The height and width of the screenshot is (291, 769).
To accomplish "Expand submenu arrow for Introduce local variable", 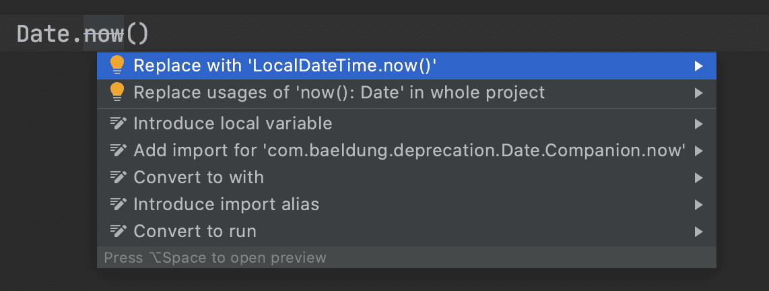I will tap(699, 124).
